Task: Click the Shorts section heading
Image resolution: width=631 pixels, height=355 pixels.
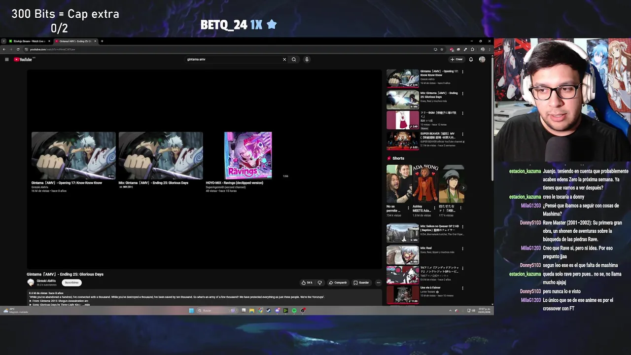Action: coord(398,158)
